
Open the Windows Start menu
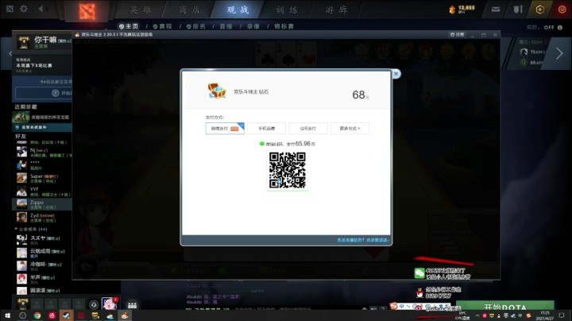(x=7, y=315)
